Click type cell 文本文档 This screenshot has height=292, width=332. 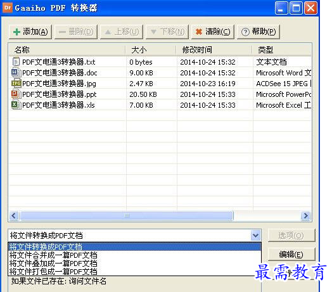(271, 62)
